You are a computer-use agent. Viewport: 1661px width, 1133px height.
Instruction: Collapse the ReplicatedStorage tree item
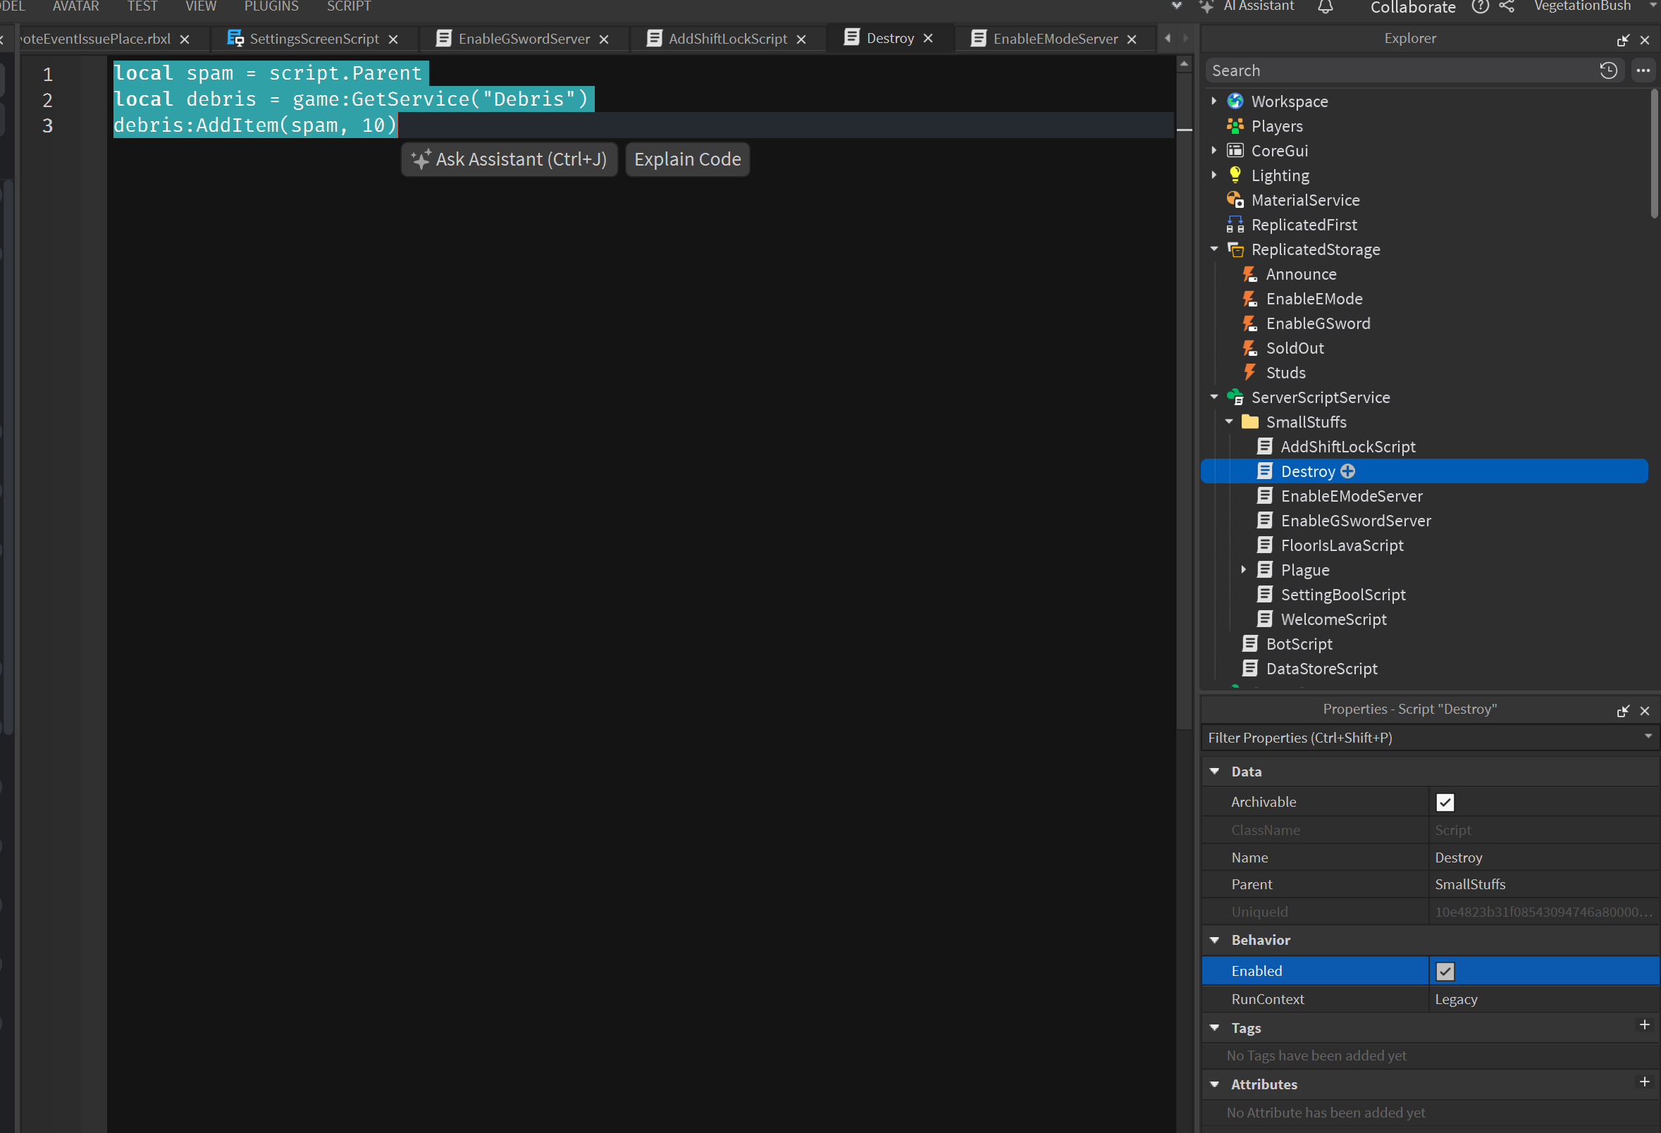click(x=1214, y=249)
